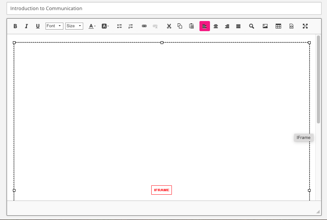Click the Introduction to Communication title field
Viewport: 327px width, 220px height.
164,8
